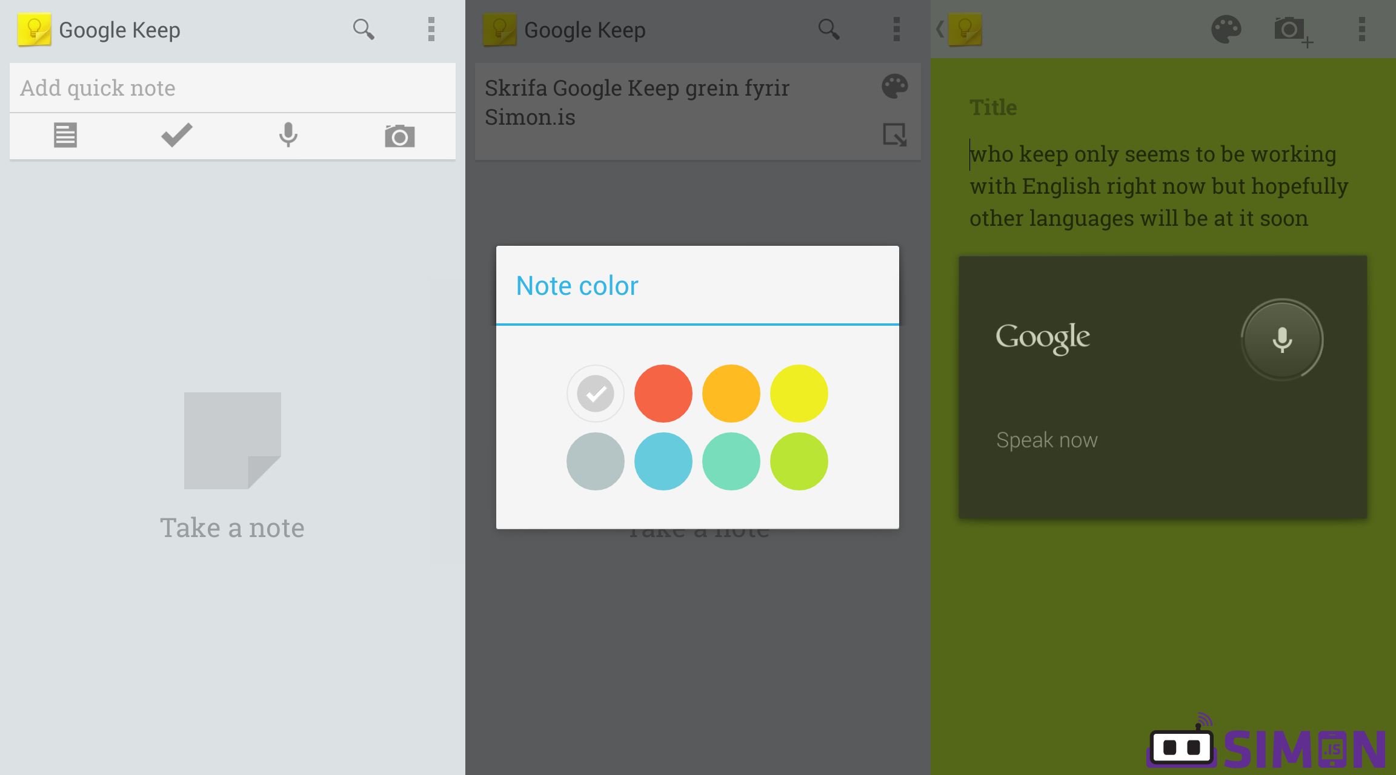Open the search in Google Keep

pos(363,29)
